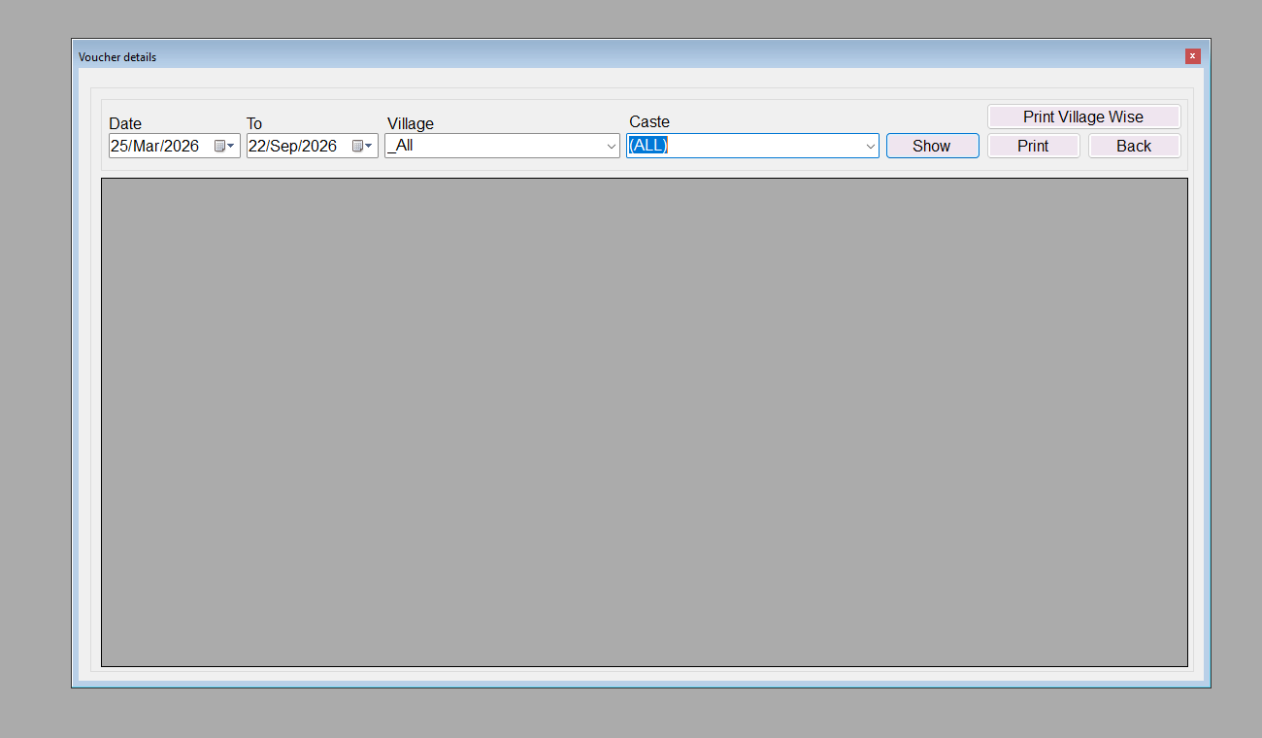Focus the Caste field showing (ALL)

tap(752, 146)
